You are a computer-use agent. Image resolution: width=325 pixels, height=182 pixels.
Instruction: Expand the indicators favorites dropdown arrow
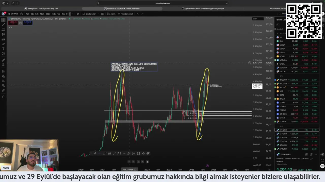tap(98, 14)
